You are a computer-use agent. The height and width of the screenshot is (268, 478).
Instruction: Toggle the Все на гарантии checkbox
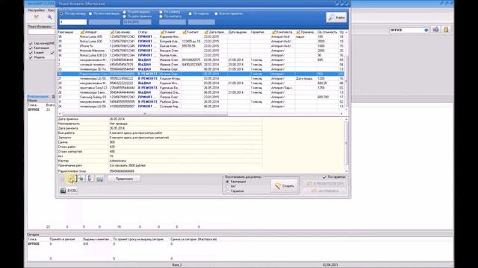[216, 13]
